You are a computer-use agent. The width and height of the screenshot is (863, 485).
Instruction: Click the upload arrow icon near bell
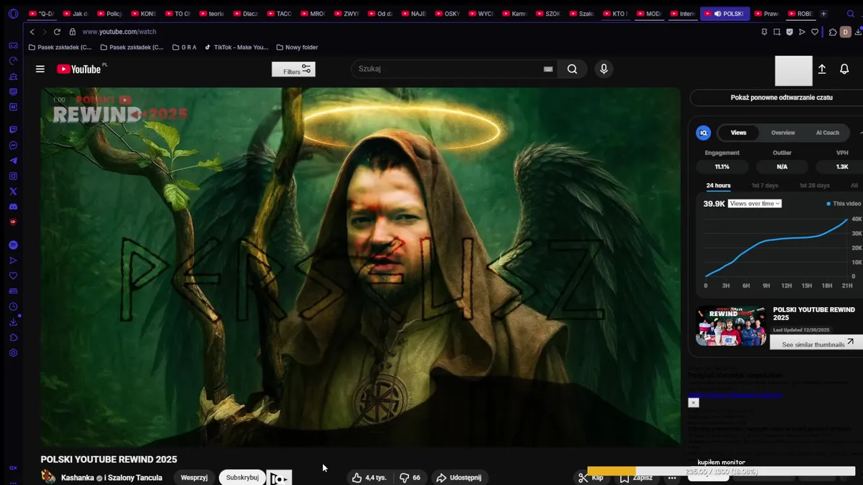click(x=822, y=69)
